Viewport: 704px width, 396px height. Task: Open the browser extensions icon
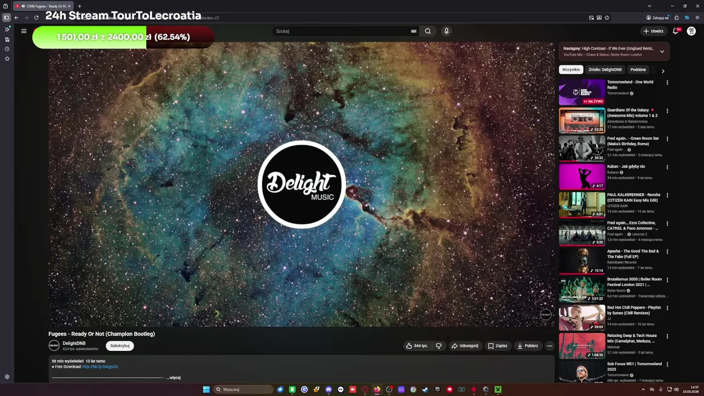coord(676,18)
